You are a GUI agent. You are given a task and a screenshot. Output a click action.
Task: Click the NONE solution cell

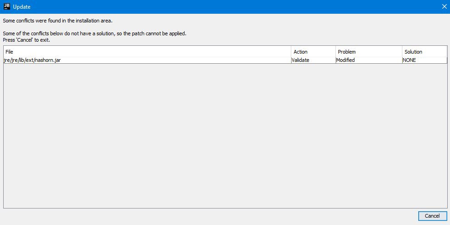(x=424, y=60)
